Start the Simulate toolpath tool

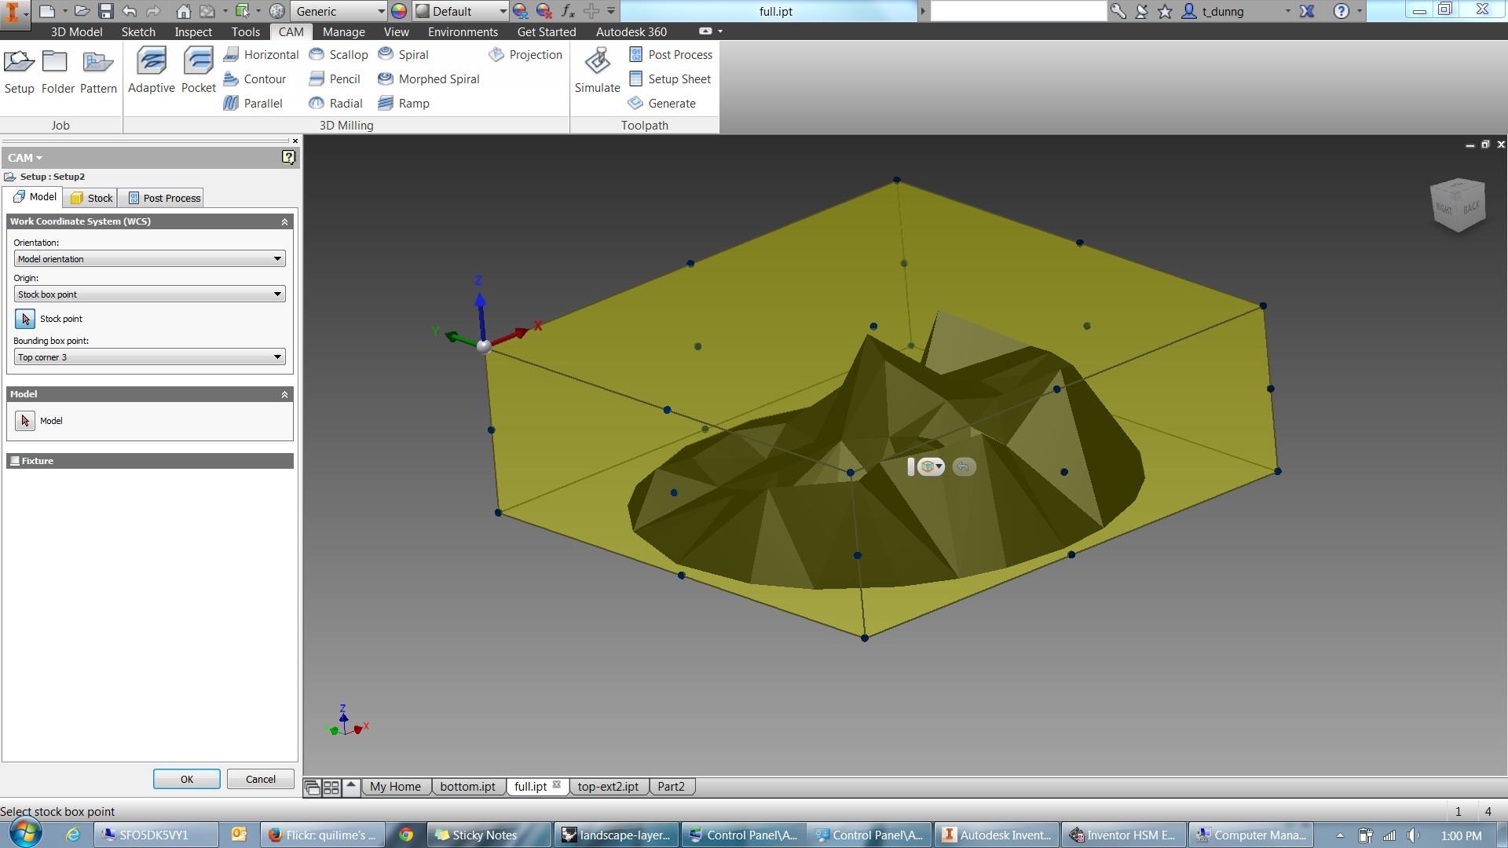pyautogui.click(x=598, y=71)
